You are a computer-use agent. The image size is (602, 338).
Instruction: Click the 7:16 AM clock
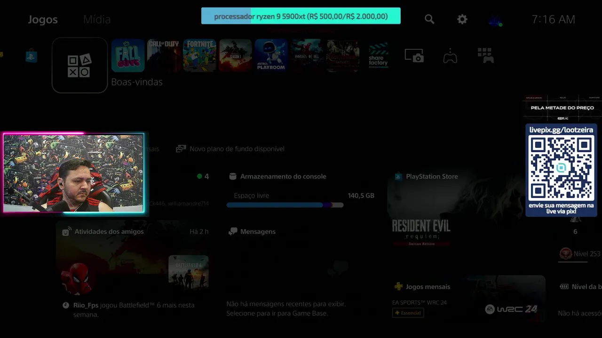coord(553,19)
